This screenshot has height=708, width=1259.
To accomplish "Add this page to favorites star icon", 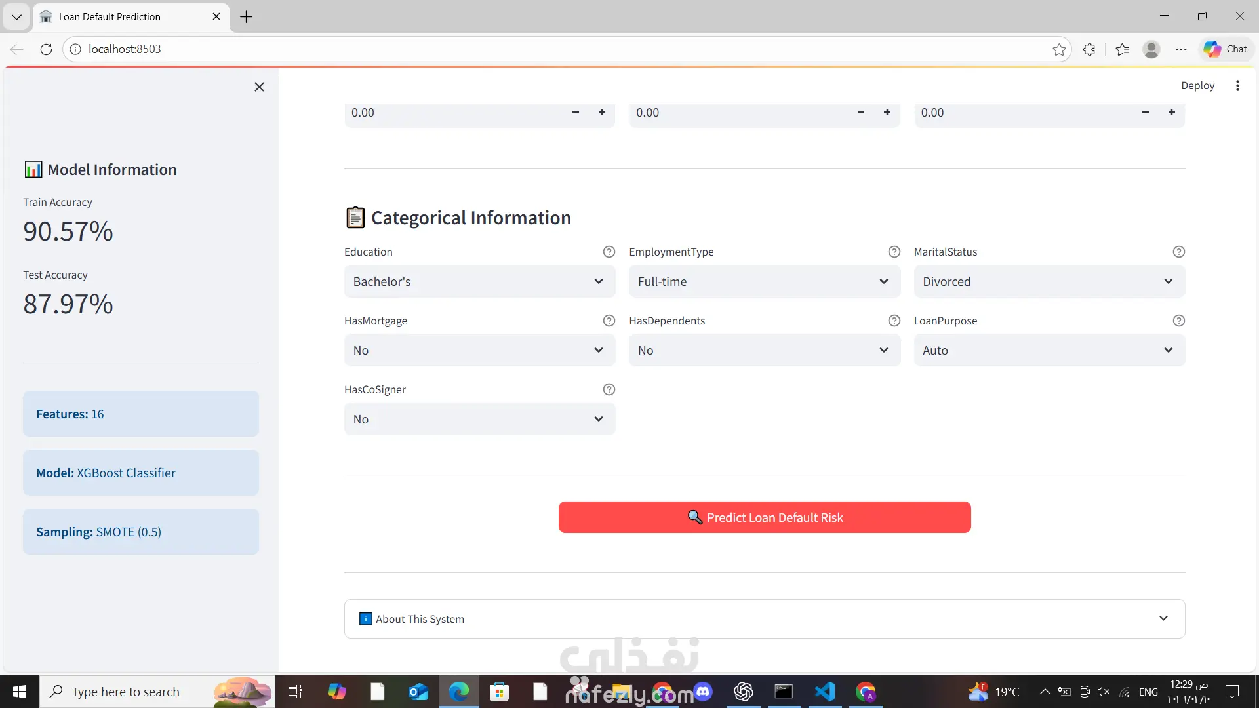I will [x=1059, y=49].
